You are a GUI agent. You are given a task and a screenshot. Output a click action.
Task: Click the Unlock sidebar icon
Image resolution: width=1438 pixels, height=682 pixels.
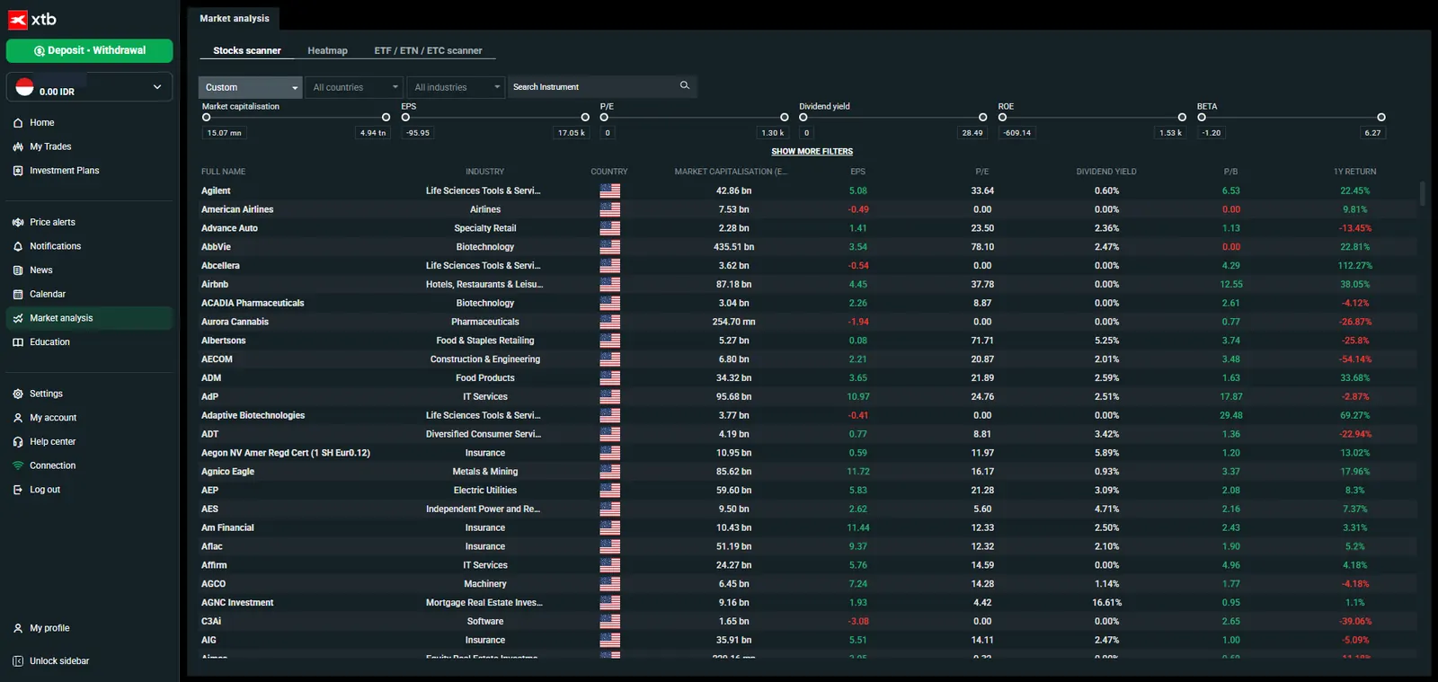point(18,661)
